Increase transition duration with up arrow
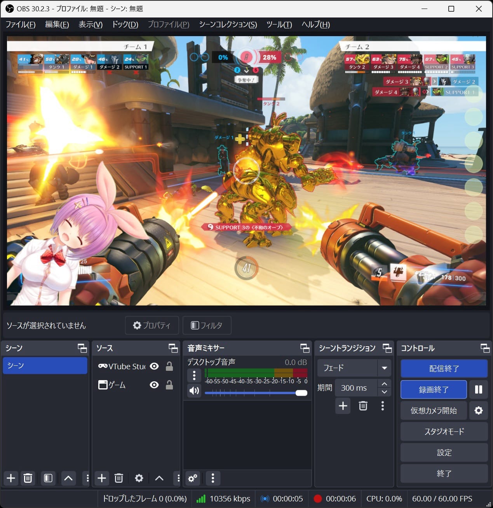This screenshot has height=508, width=493. coord(384,384)
